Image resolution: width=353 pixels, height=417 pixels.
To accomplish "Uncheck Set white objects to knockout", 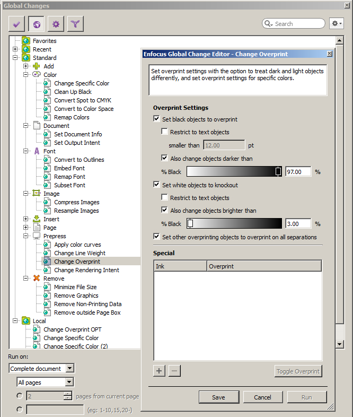I will [157, 185].
